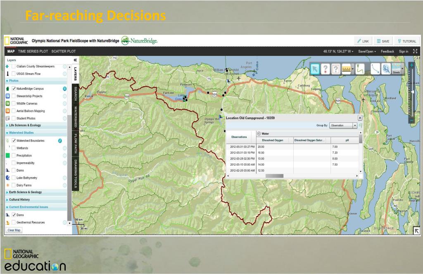This screenshot has height=274, width=423.
Task: Click the map zoom level slider handle
Action: pyautogui.click(x=413, y=92)
